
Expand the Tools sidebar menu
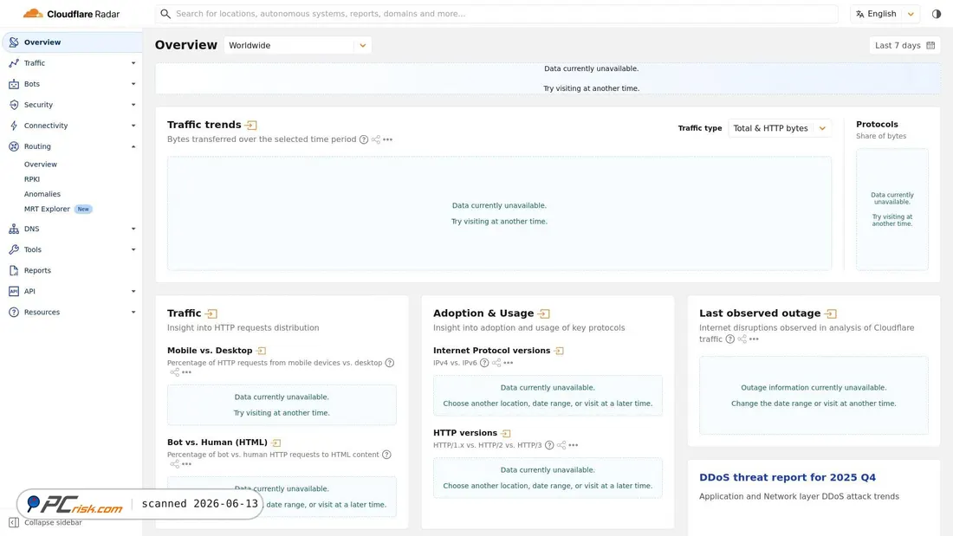pyautogui.click(x=133, y=249)
